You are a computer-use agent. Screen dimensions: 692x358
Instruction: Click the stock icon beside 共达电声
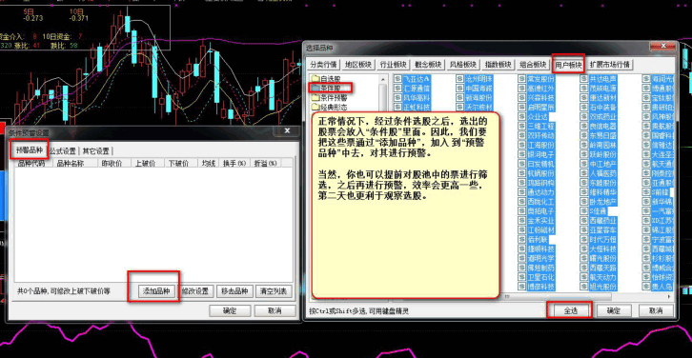point(584,79)
